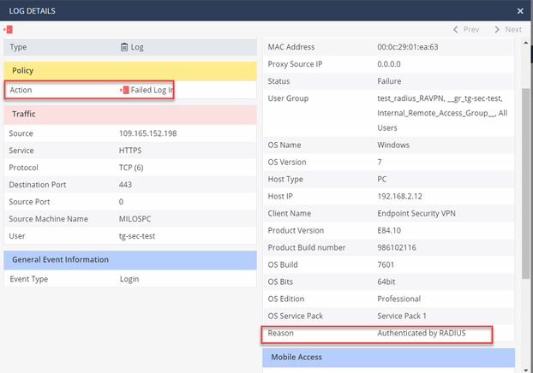
Task: Click the scrollbar up arrow
Action: (526, 43)
